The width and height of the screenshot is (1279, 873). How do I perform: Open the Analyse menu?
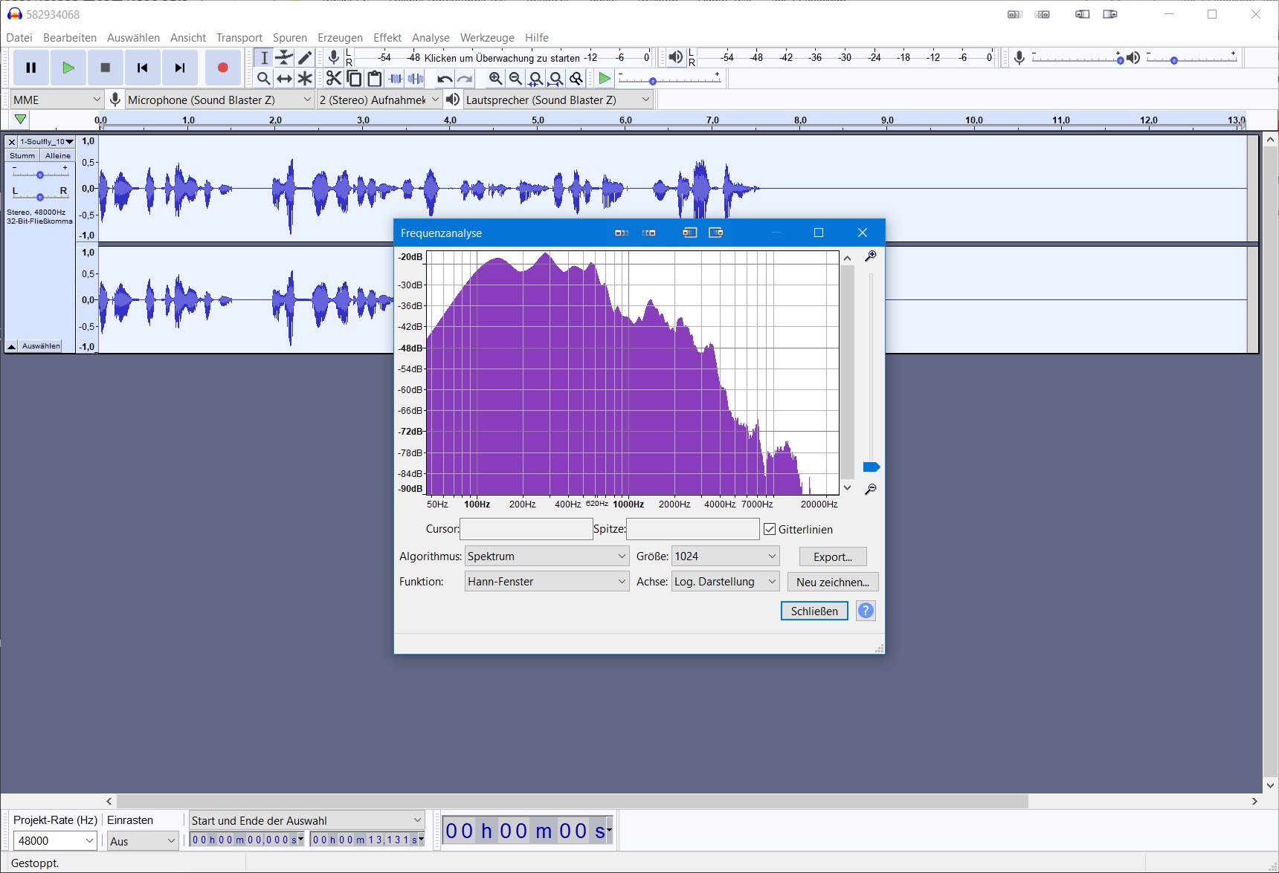[x=431, y=38]
